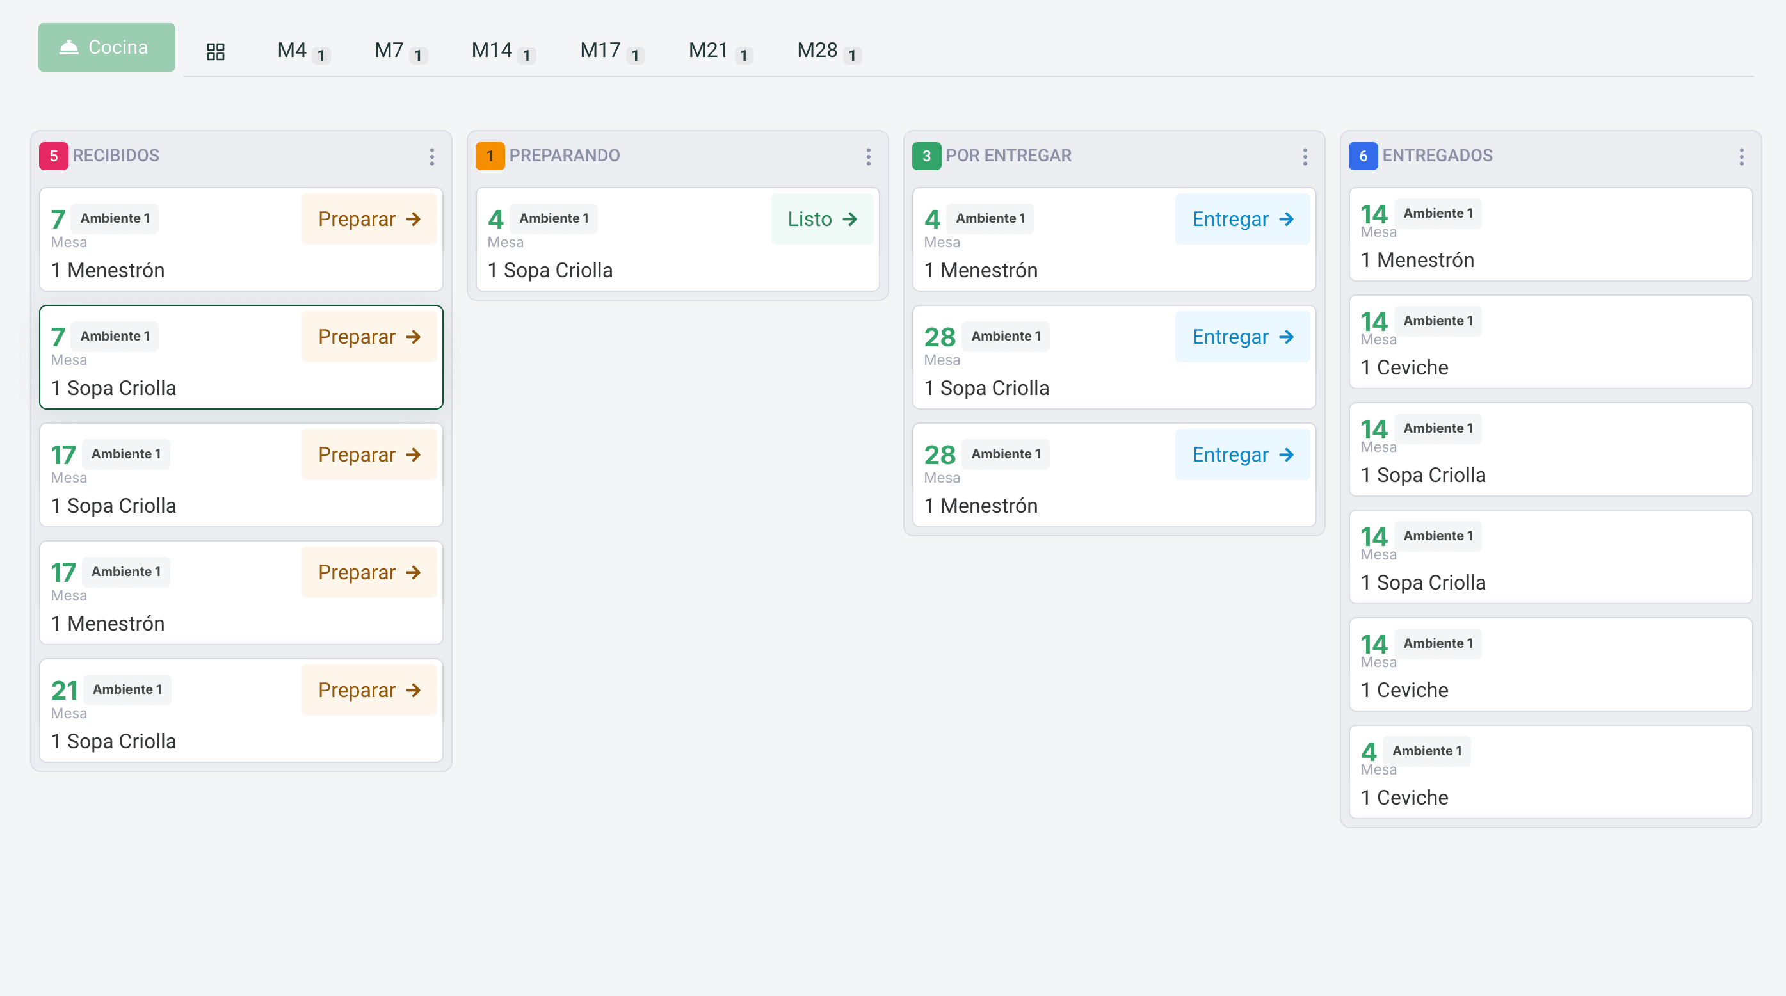Image resolution: width=1786 pixels, height=996 pixels.
Task: Click the blue Entregados count badge
Action: click(1362, 156)
